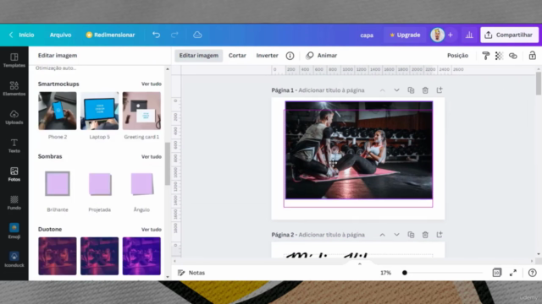Open the Uploads sidebar panel
The width and height of the screenshot is (542, 304).
pyautogui.click(x=14, y=117)
